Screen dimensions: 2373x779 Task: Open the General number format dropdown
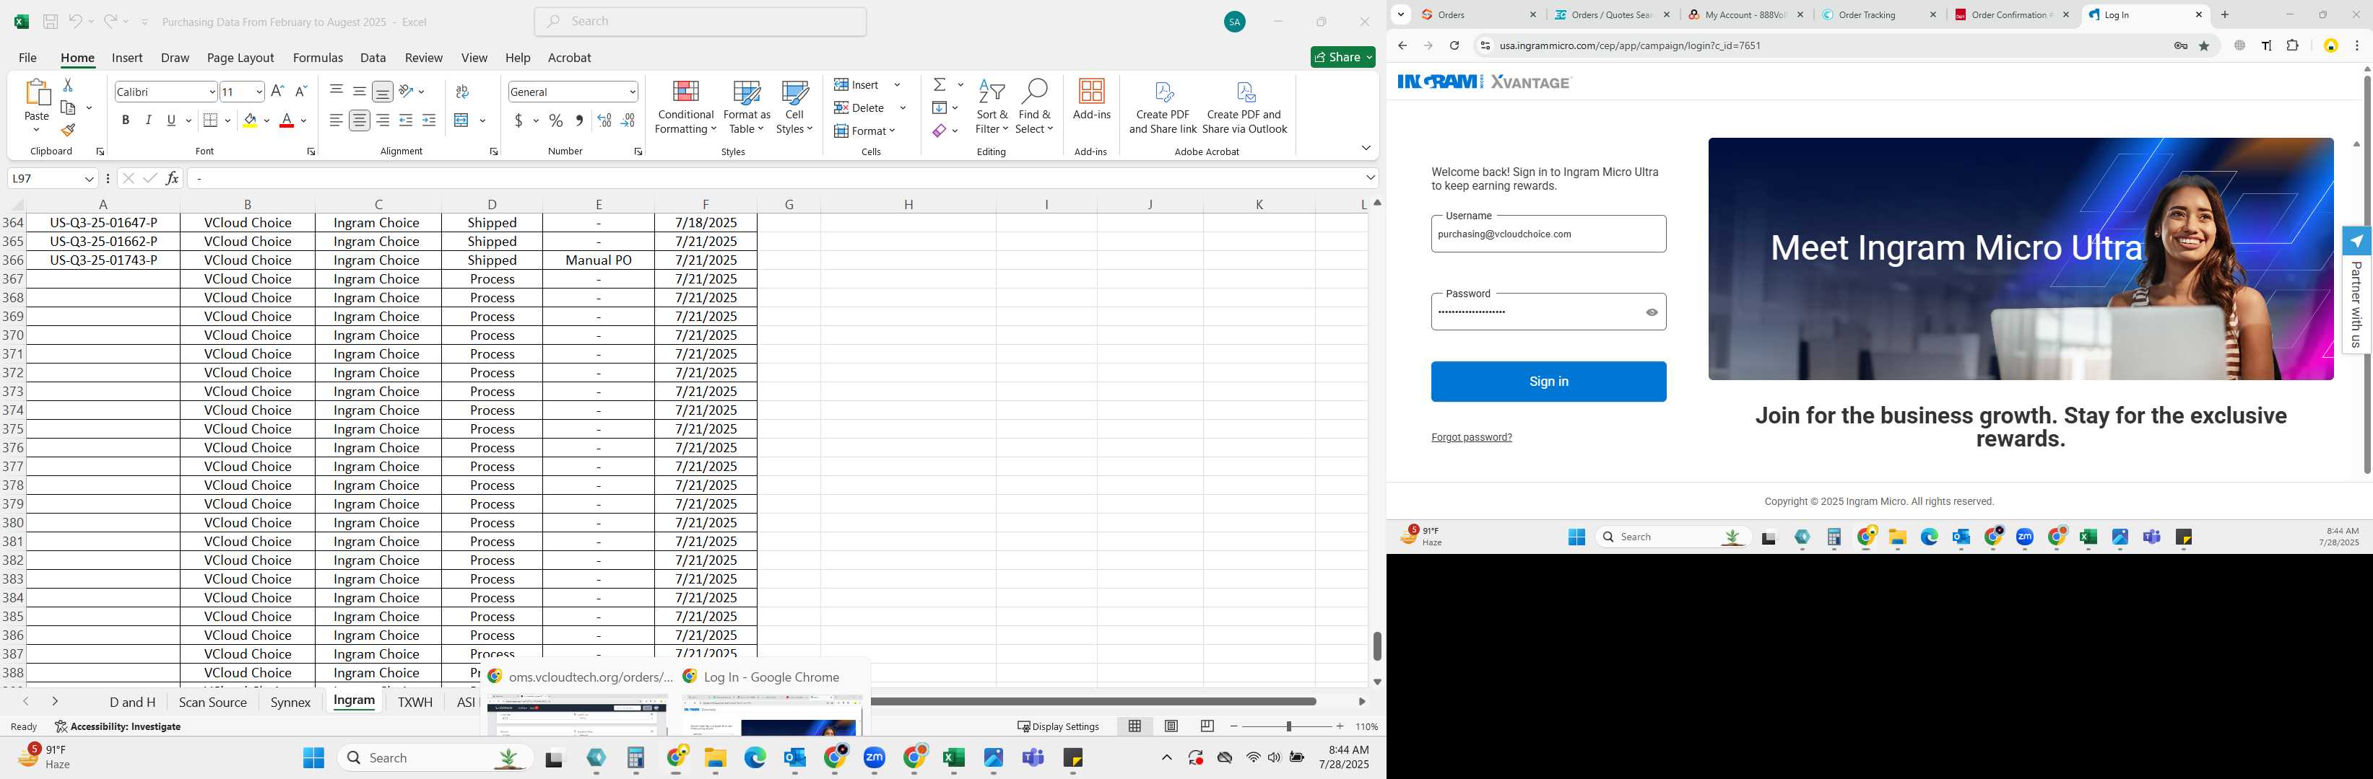tap(633, 92)
